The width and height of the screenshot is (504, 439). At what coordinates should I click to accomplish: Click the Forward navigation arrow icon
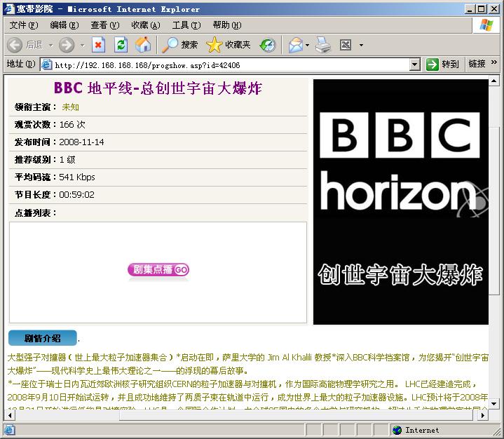coord(67,45)
